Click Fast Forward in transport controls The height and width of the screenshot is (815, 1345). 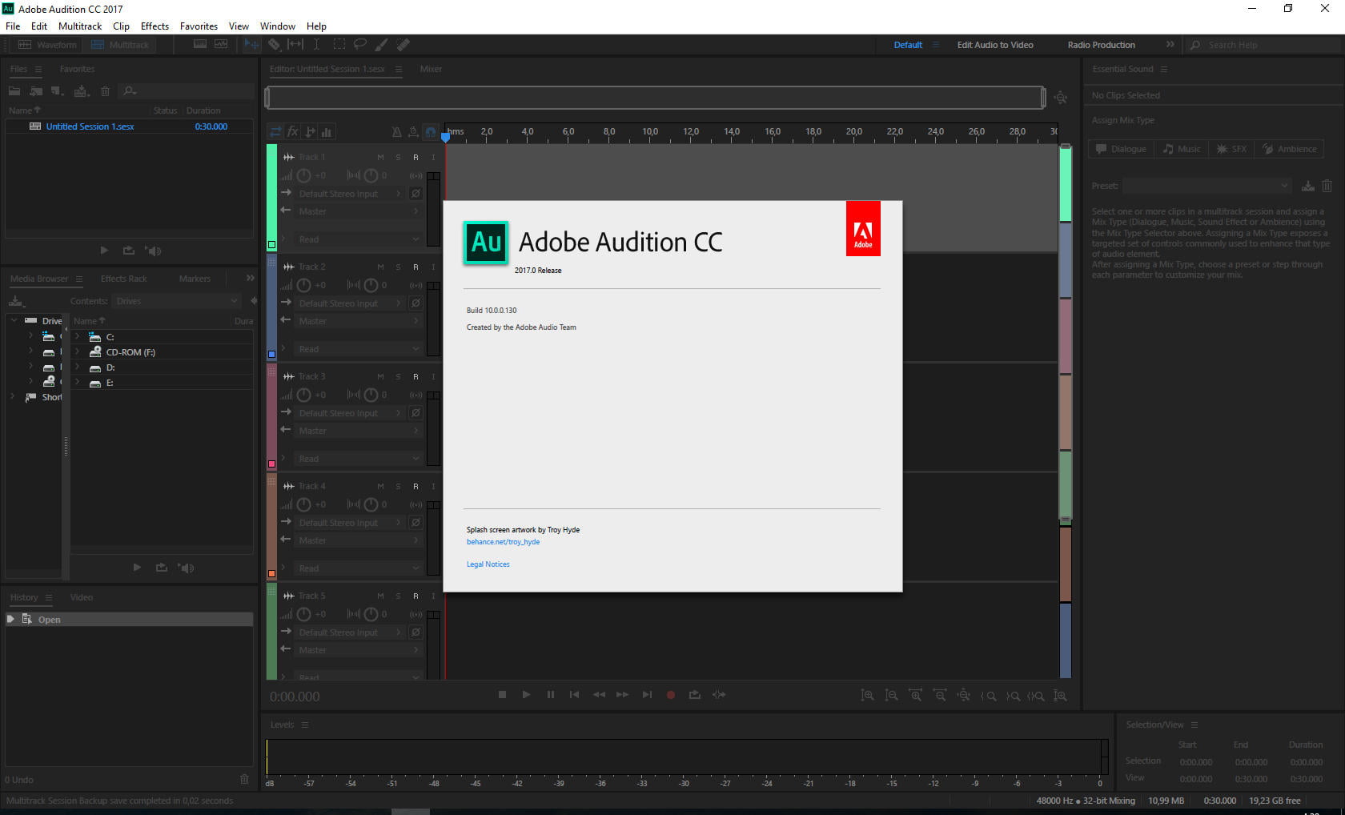tap(622, 695)
